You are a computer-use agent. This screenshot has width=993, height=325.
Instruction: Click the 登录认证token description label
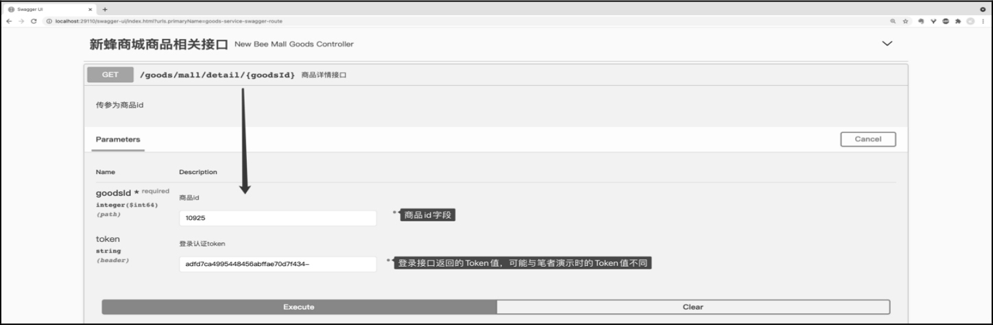pyautogui.click(x=202, y=243)
